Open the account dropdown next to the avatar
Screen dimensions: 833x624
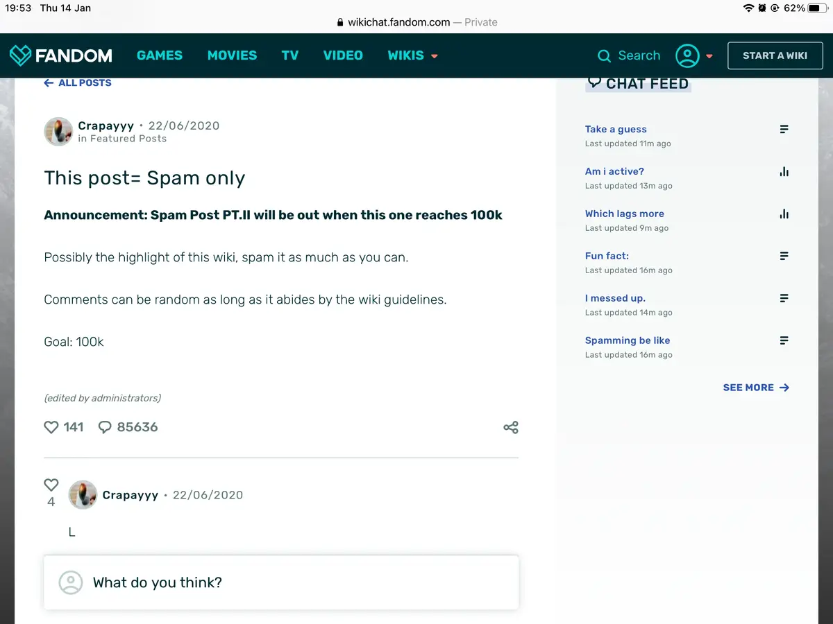coord(709,55)
